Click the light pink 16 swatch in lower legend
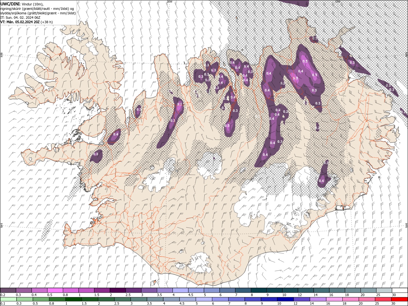The height and width of the screenshot is (306, 408). coord(334,299)
